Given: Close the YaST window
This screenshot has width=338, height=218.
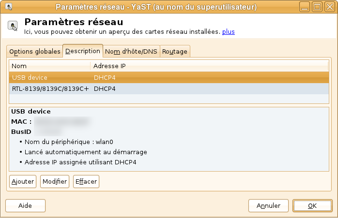Looking at the screenshot, I should coord(330,7).
